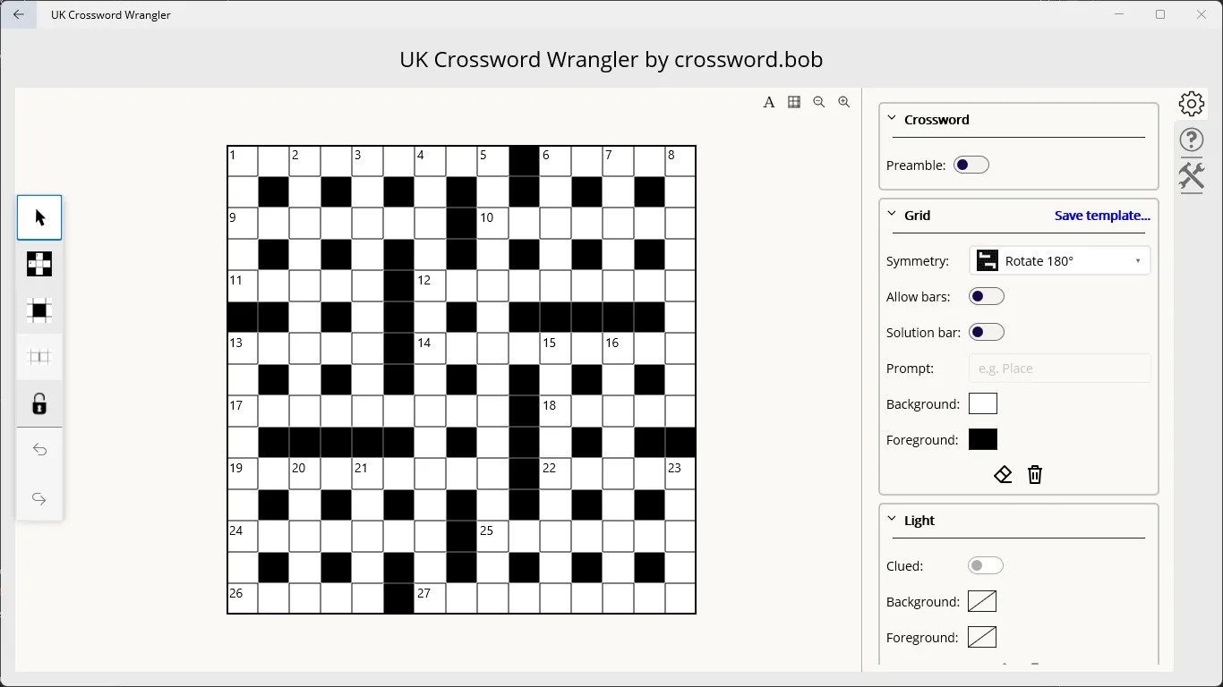Open the Light Foreground color swatch
This screenshot has height=687, width=1223.
(x=982, y=637)
